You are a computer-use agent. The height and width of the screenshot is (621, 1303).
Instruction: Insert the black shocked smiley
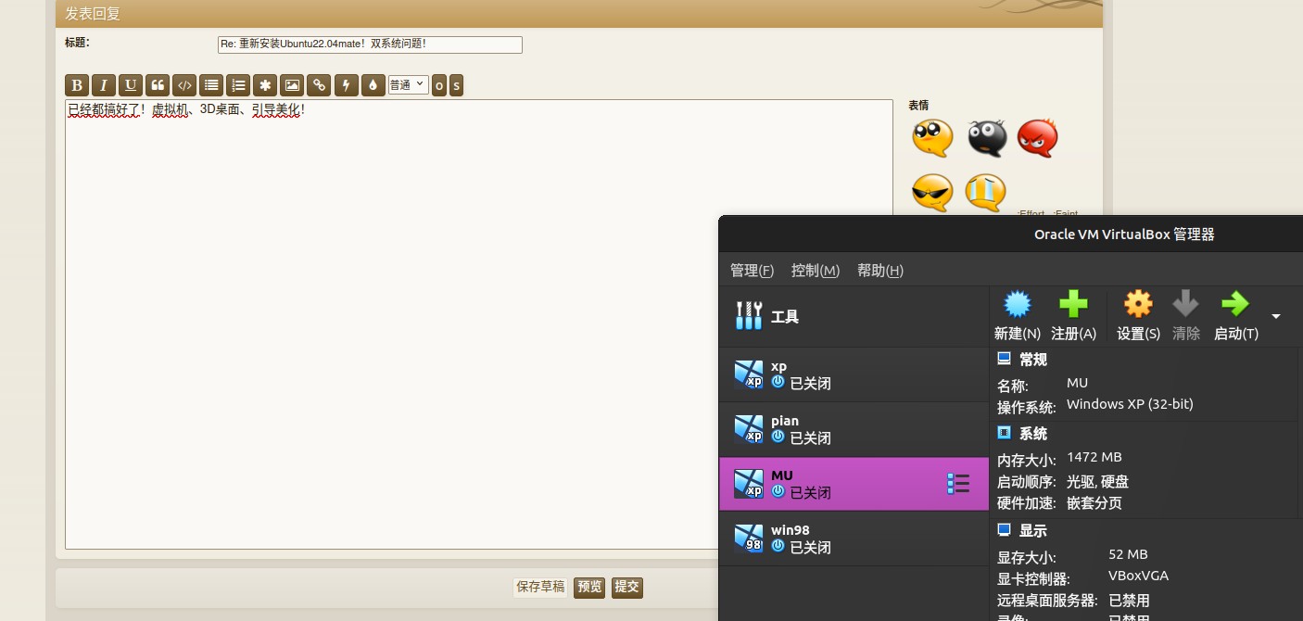click(986, 138)
